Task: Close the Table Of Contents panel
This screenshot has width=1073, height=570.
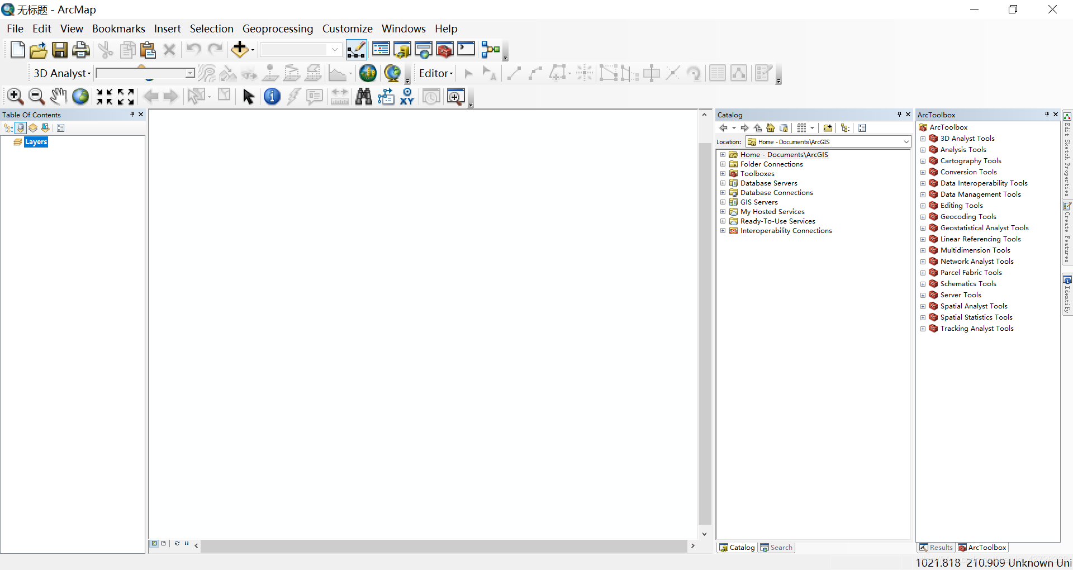Action: point(141,114)
